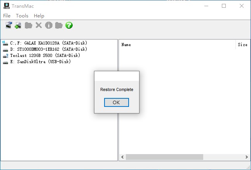Screen dimensions: 251x170
Task: Click the drive icon beside SanDiskUltra
Action: 5,62
